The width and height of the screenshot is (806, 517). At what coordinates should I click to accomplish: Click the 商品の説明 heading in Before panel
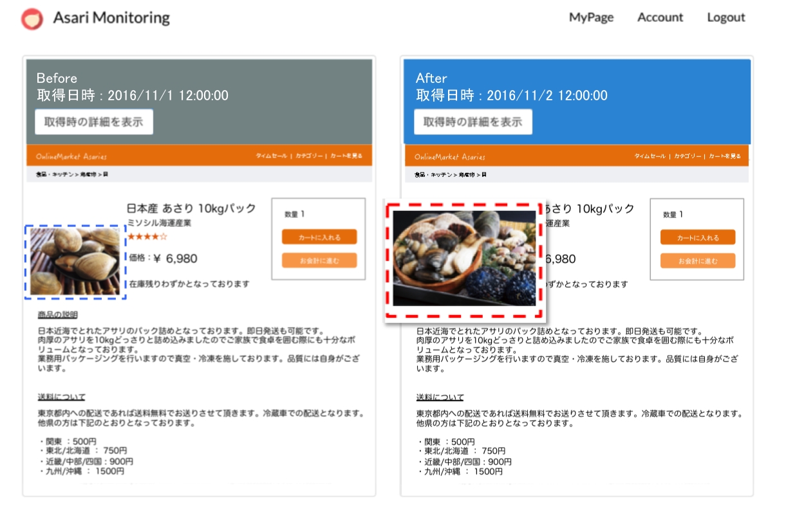[x=57, y=314]
